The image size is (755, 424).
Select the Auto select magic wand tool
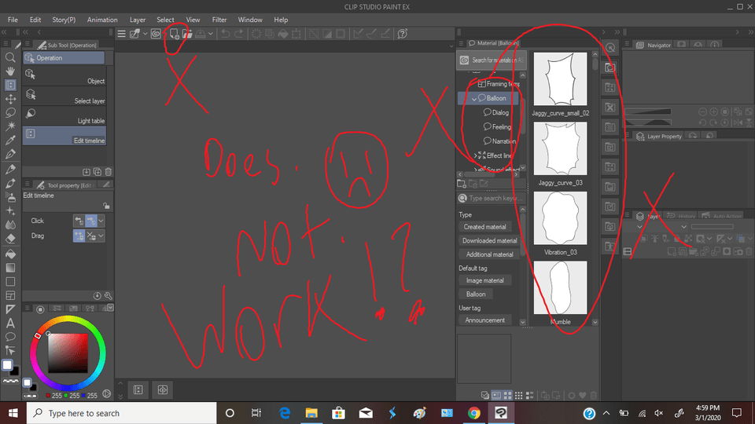pos(10,126)
